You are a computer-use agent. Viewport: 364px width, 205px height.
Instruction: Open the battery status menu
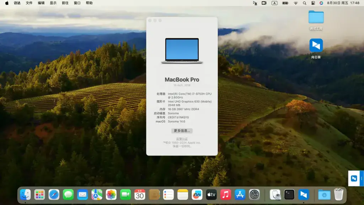click(x=285, y=3)
